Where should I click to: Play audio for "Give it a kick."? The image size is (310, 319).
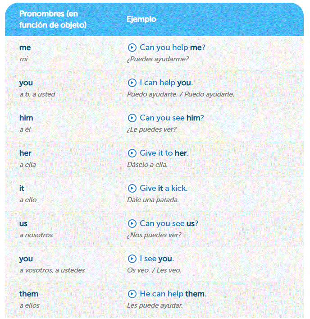point(132,188)
